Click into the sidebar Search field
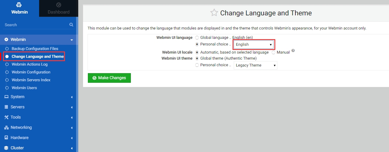This screenshot has height=152, width=389. [35, 25]
